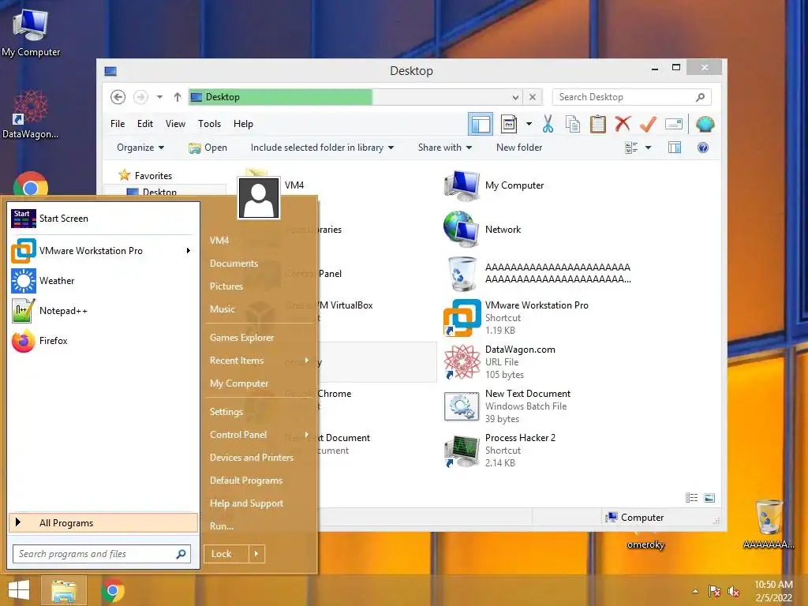
Task: Open the change view dropdown arrow
Action: (x=649, y=148)
